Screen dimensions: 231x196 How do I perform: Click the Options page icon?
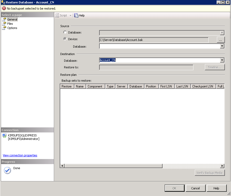[x=4, y=28]
